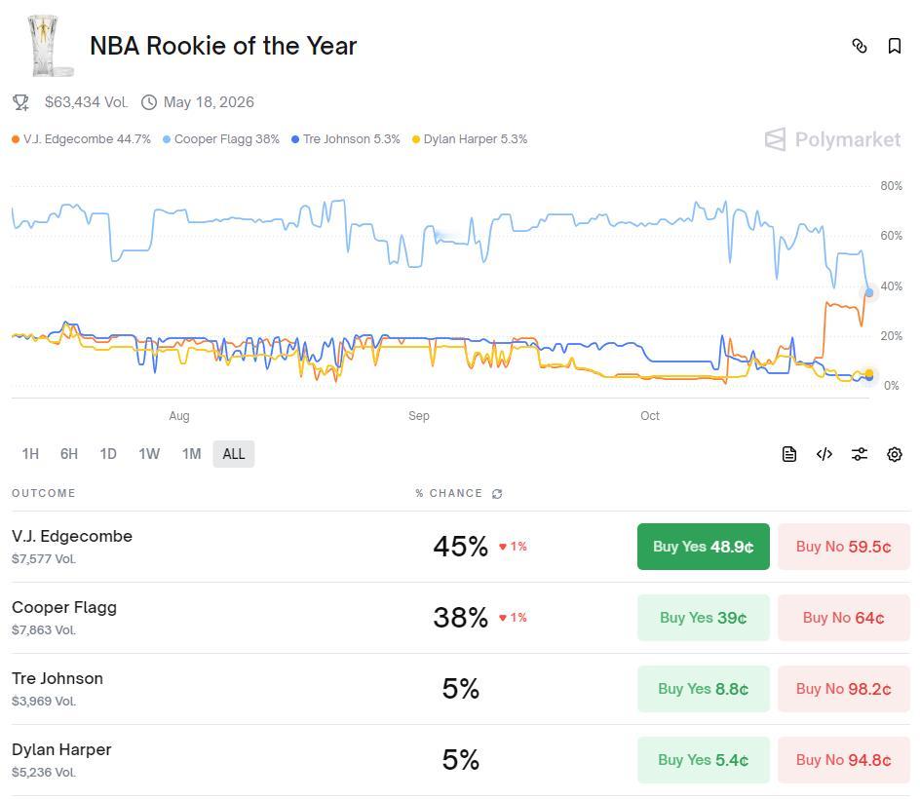Click the refresh icon next to % Chance
The width and height of the screenshot is (920, 799).
[497, 494]
